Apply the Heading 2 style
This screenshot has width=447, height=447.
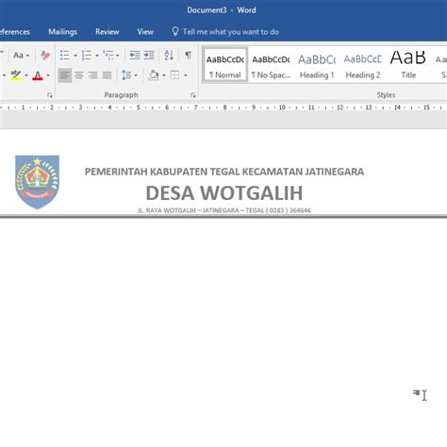(363, 65)
